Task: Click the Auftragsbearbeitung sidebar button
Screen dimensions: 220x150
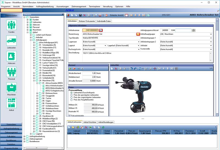Action: point(11,128)
